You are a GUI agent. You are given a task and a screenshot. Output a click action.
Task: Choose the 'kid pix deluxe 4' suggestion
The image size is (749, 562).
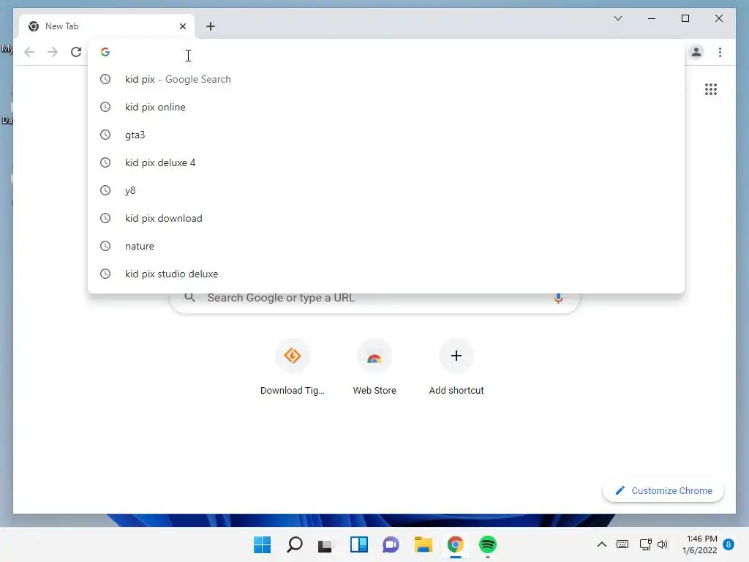click(386, 162)
